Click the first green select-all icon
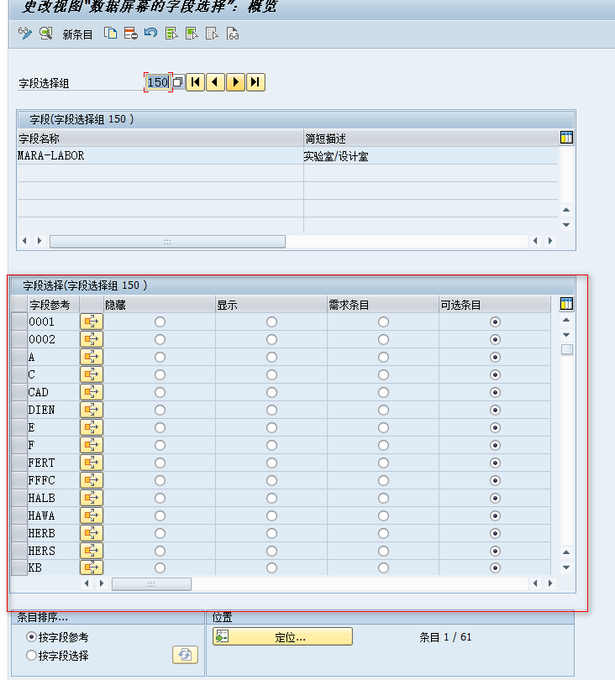 (x=171, y=34)
